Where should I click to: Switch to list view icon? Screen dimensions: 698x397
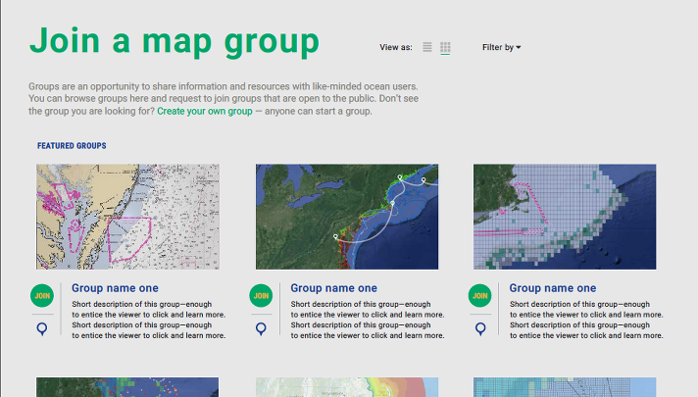pyautogui.click(x=426, y=47)
